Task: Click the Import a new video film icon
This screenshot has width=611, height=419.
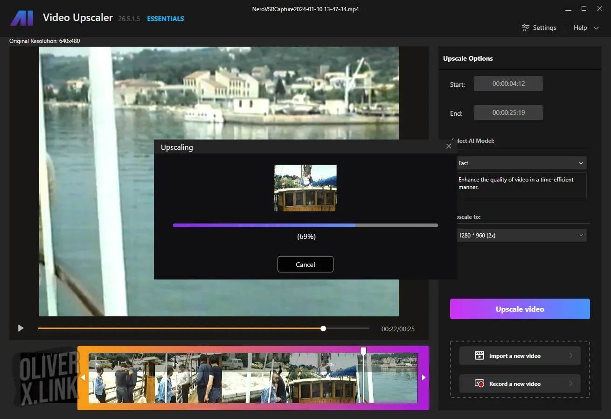Action: pyautogui.click(x=479, y=356)
